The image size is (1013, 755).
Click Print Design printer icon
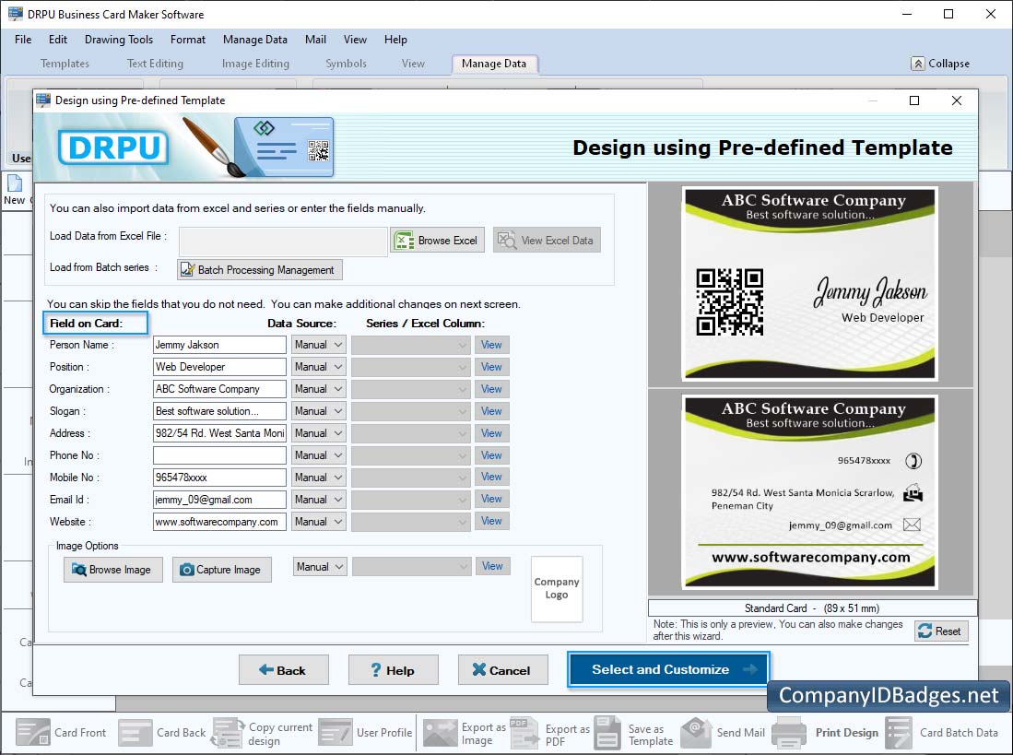click(x=789, y=732)
